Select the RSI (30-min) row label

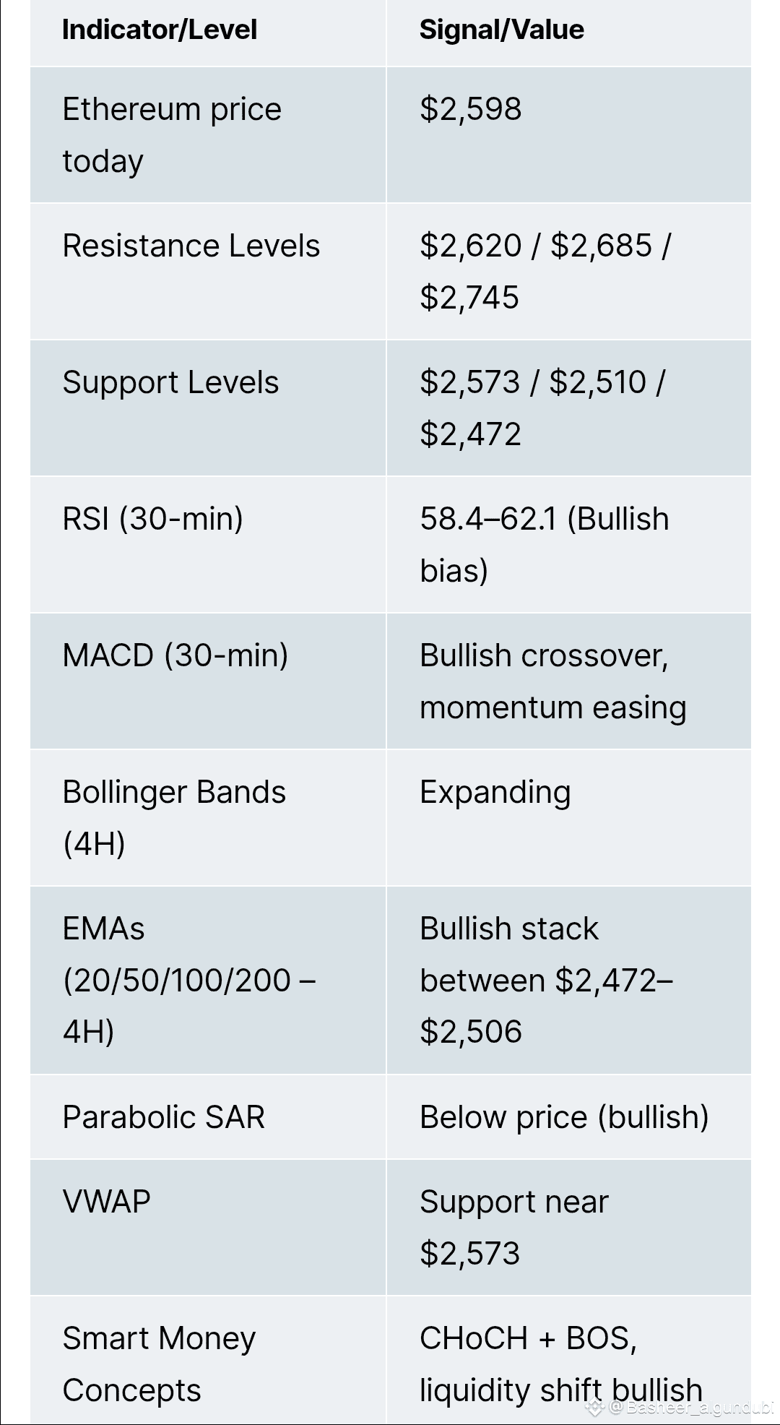point(152,519)
